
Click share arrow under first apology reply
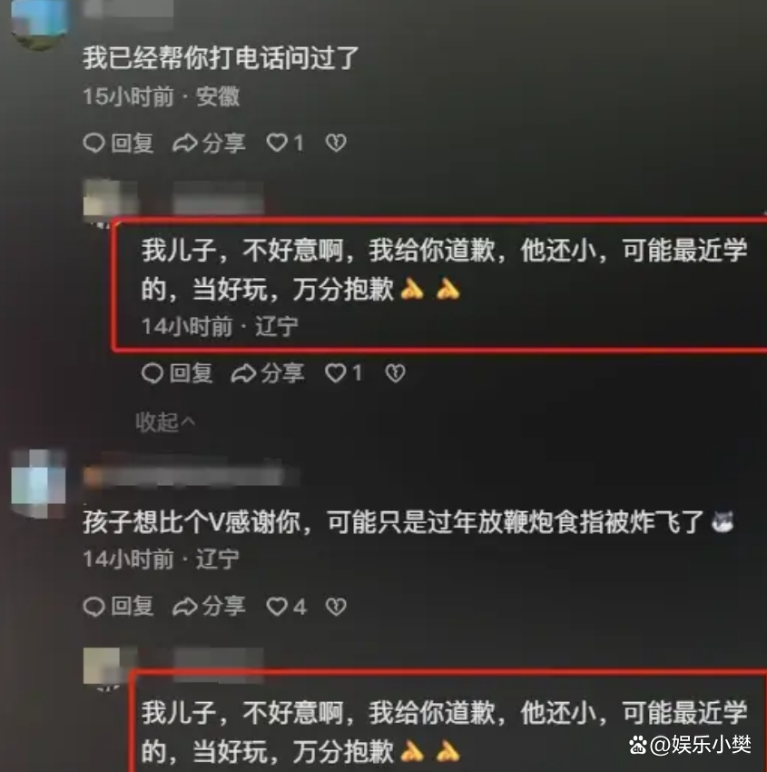point(243,373)
